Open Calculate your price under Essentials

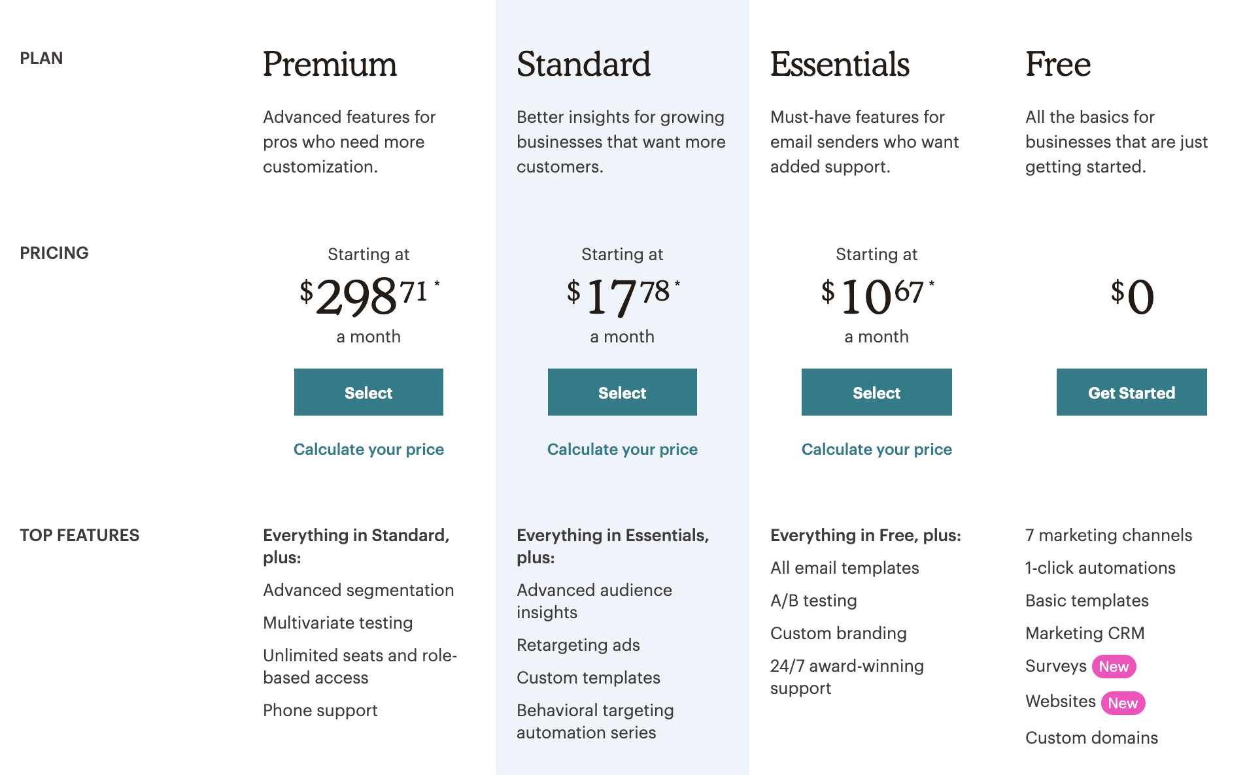click(x=876, y=450)
